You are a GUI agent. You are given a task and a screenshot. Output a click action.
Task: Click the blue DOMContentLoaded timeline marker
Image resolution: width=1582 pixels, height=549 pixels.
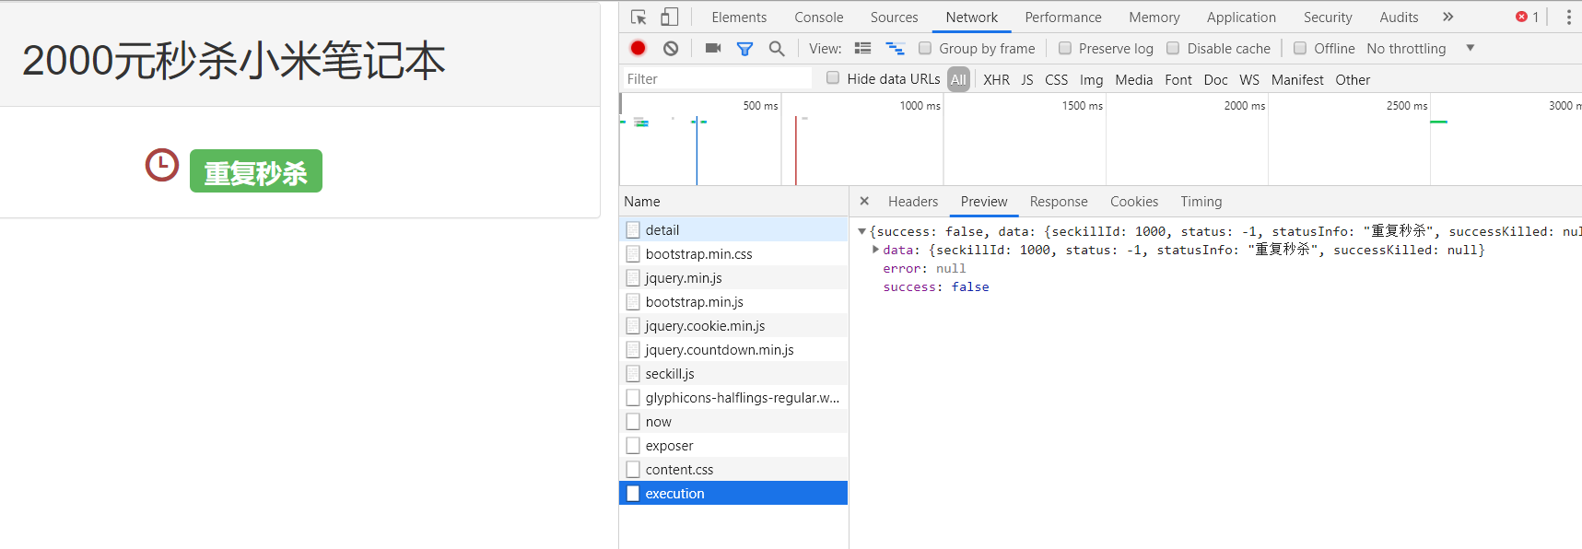697,150
